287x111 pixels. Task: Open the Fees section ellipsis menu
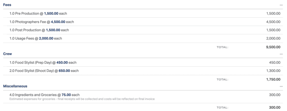click(281, 5)
